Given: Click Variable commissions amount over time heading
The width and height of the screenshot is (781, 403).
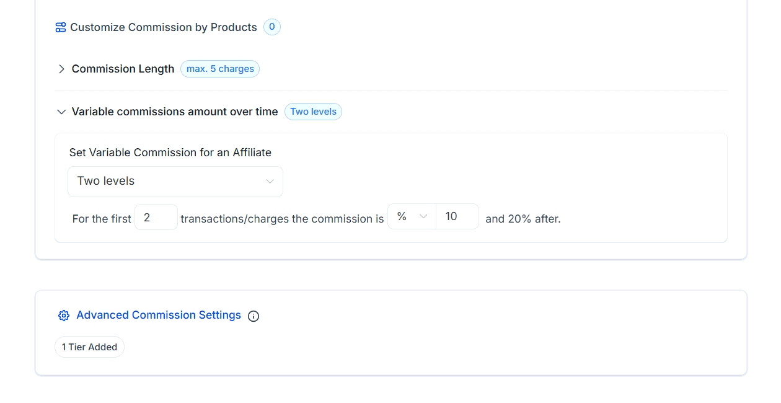Looking at the screenshot, I should coord(174,112).
